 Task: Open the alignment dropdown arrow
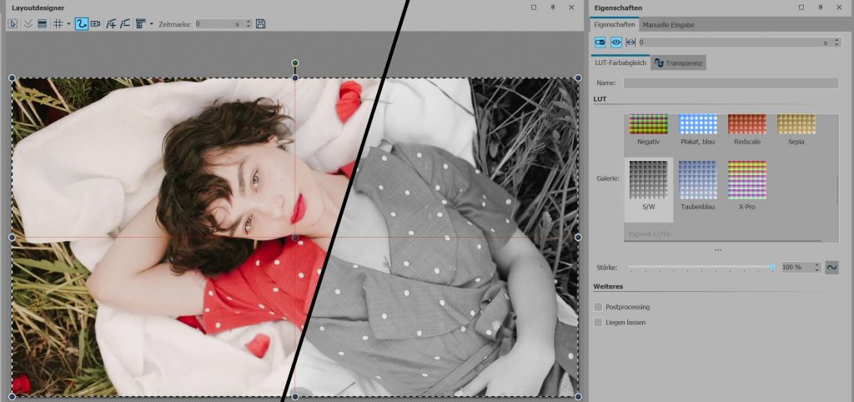(151, 24)
